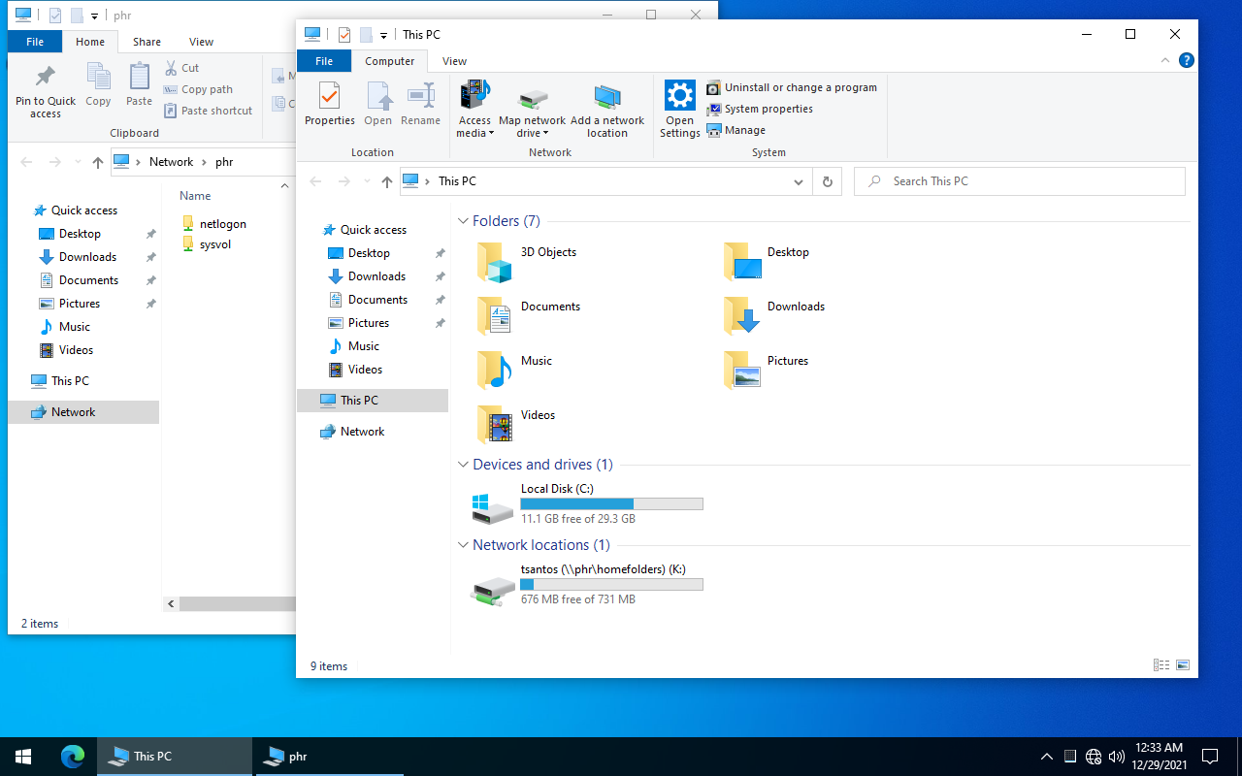
Task: Collapse the Folders (7) section
Action: click(463, 220)
